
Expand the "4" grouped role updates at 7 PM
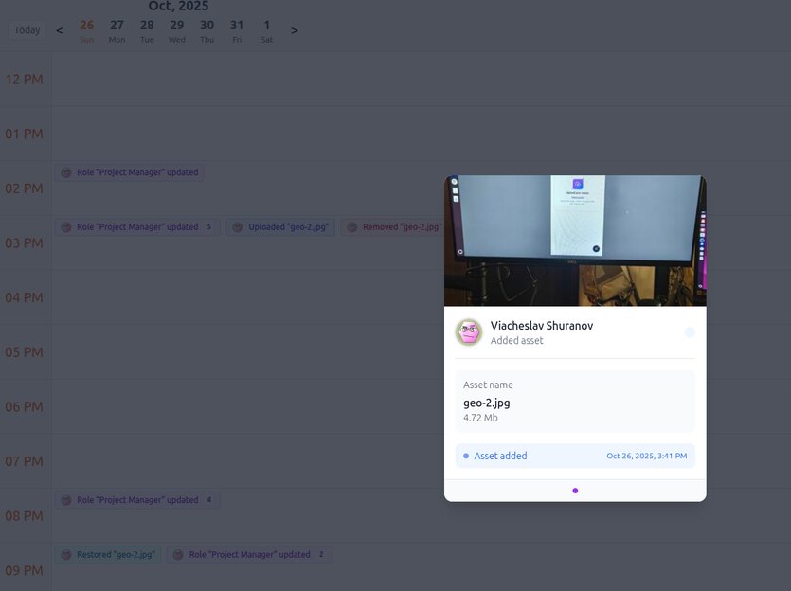207,499
